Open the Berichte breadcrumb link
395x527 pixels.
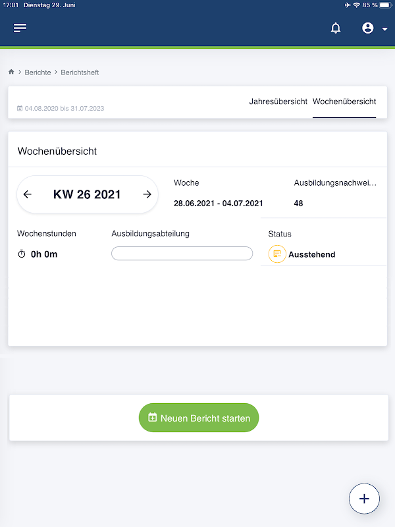[x=38, y=72]
